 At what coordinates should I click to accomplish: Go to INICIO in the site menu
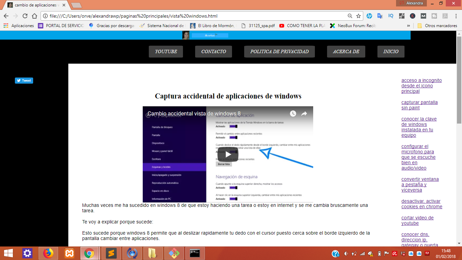click(391, 51)
